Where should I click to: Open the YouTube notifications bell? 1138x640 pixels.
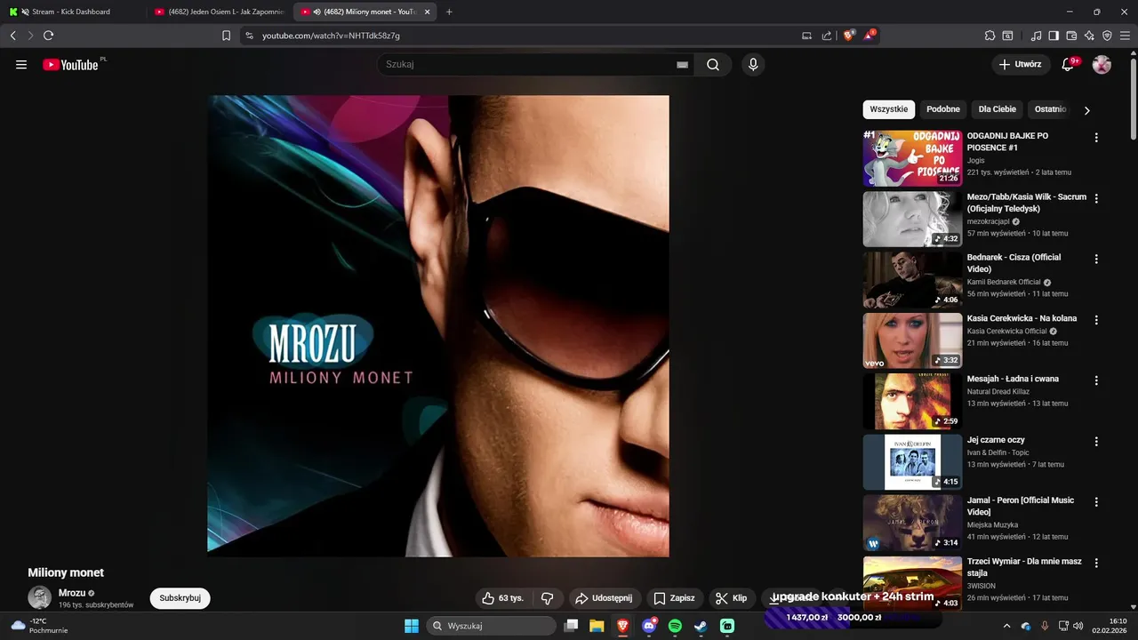[1070, 64]
